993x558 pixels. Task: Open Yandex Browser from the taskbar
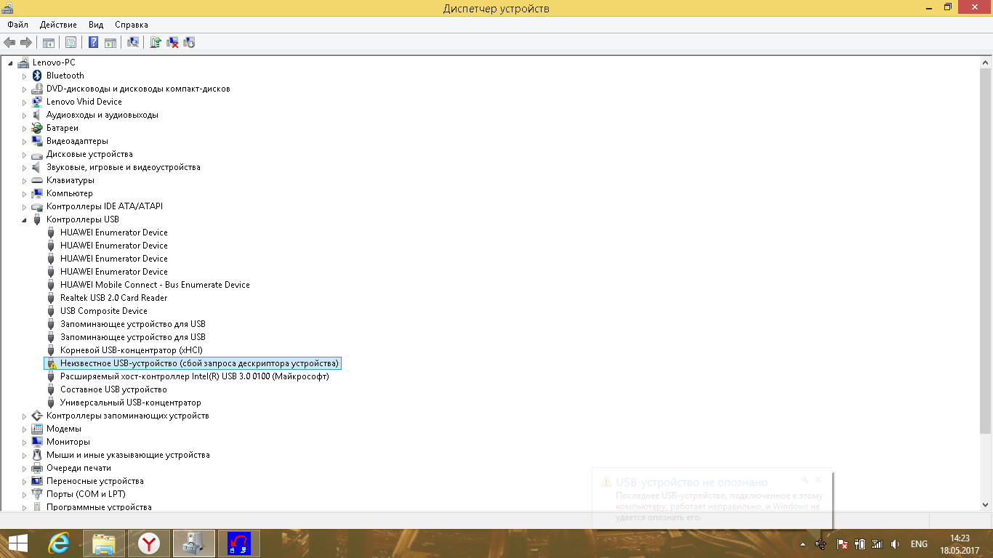(149, 543)
